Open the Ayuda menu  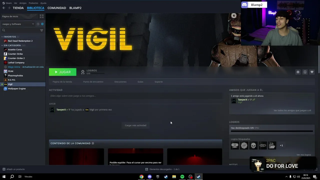tap(43, 3)
